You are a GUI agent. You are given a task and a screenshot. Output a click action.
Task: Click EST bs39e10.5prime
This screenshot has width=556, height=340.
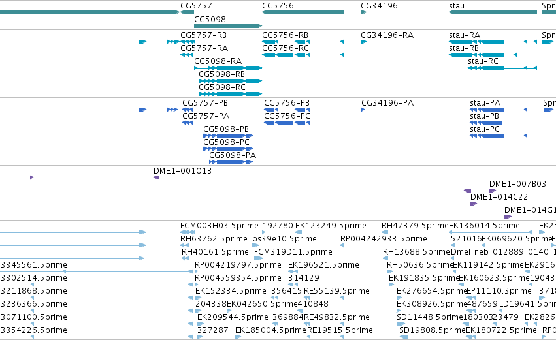[x=284, y=239]
